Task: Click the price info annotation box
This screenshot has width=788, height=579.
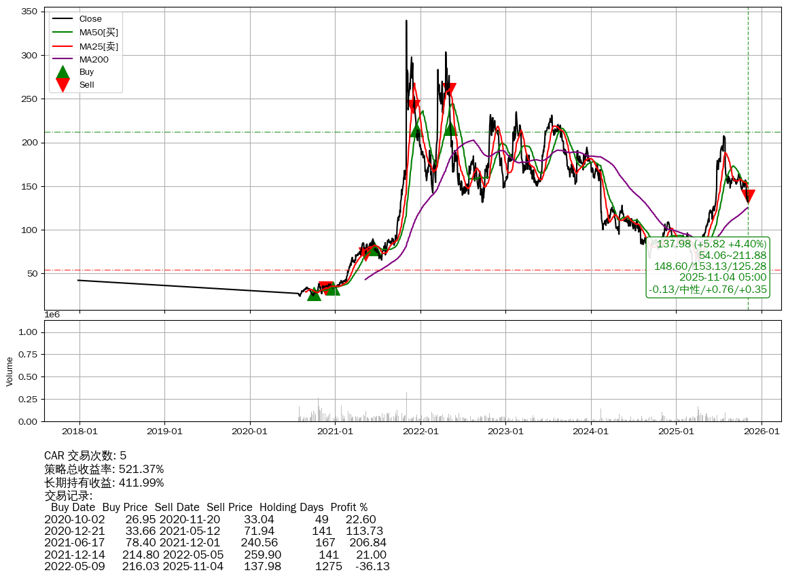Action: tap(709, 266)
